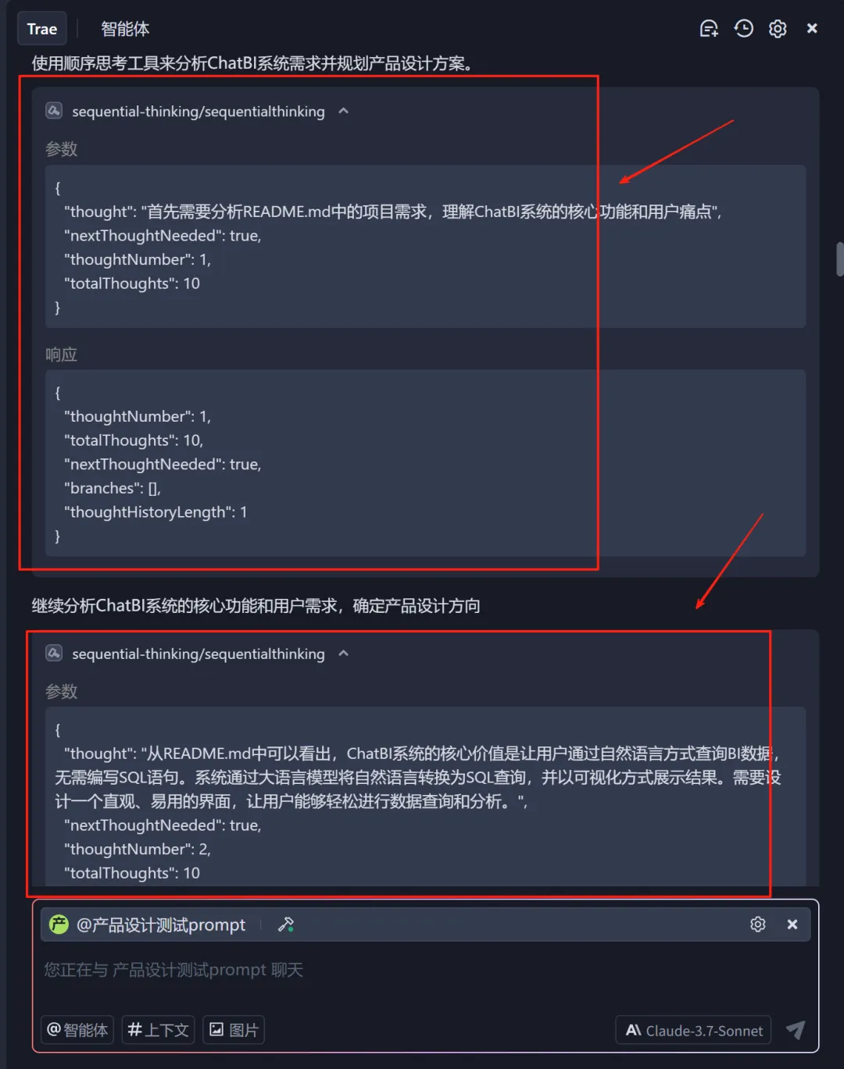The width and height of the screenshot is (844, 1069).
Task: Open settings gear in the top header
Action: click(778, 29)
